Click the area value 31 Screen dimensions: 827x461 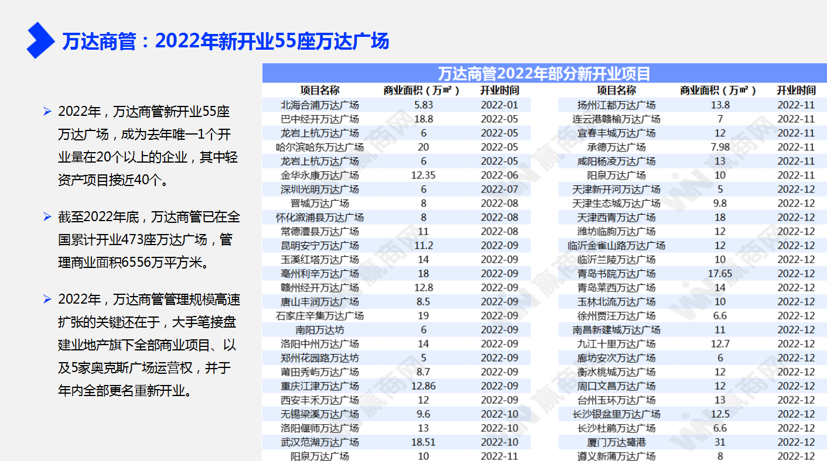(x=720, y=442)
